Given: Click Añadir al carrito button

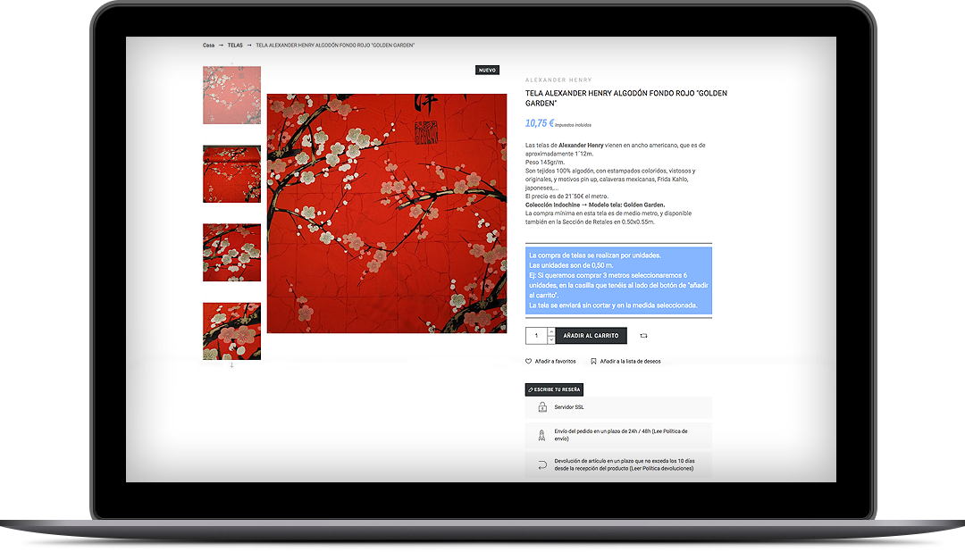Looking at the screenshot, I should coord(591,336).
